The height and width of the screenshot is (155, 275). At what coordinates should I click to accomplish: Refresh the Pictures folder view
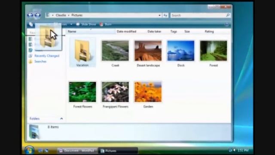[x=165, y=15]
